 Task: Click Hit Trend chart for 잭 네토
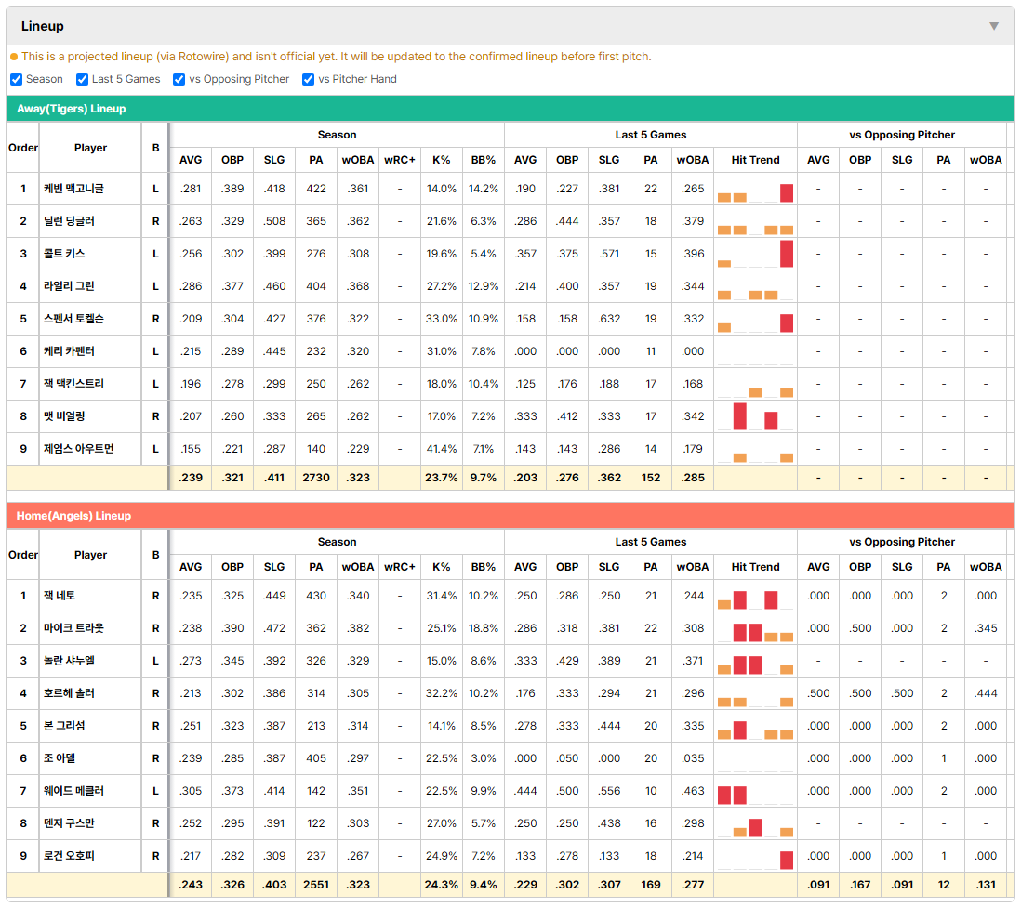[x=755, y=596]
